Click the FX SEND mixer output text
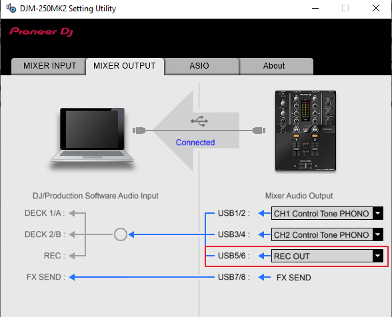 [x=294, y=278]
